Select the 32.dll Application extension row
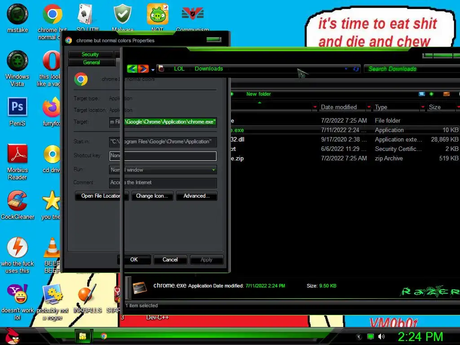 pos(345,139)
